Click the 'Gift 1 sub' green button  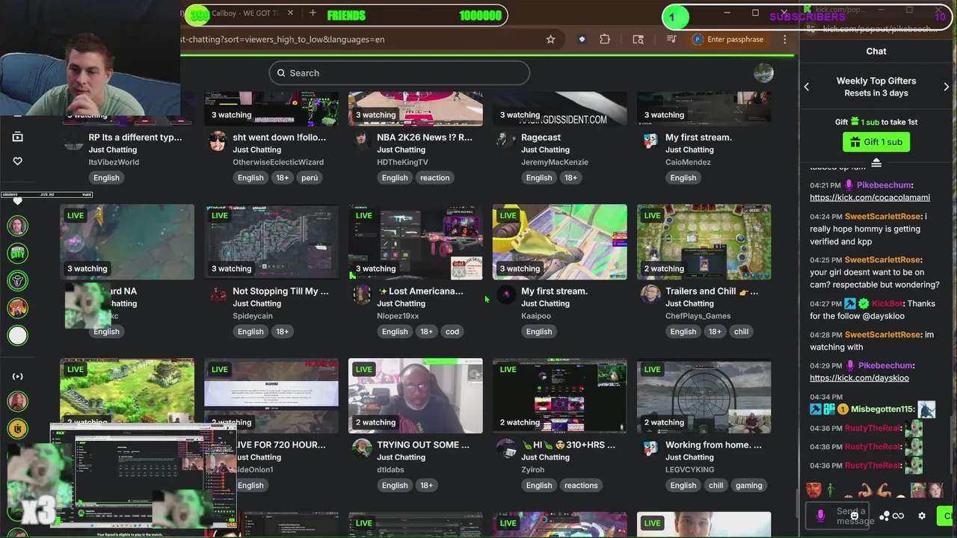(876, 142)
